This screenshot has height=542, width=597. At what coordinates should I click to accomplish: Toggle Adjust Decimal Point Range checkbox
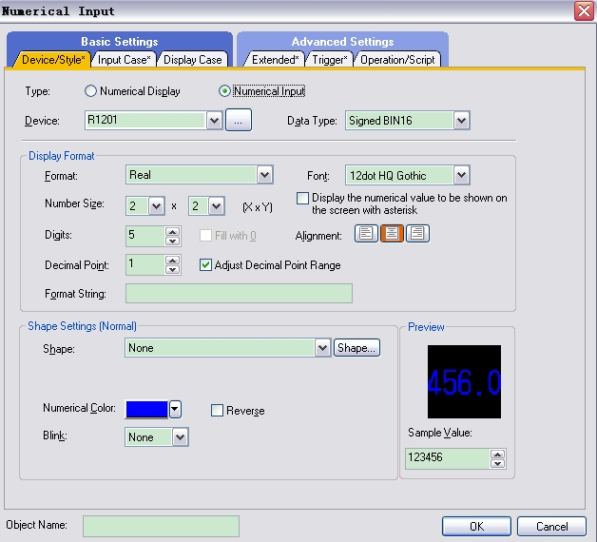[205, 265]
